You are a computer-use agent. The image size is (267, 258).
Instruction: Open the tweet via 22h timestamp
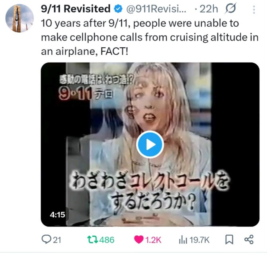point(209,9)
